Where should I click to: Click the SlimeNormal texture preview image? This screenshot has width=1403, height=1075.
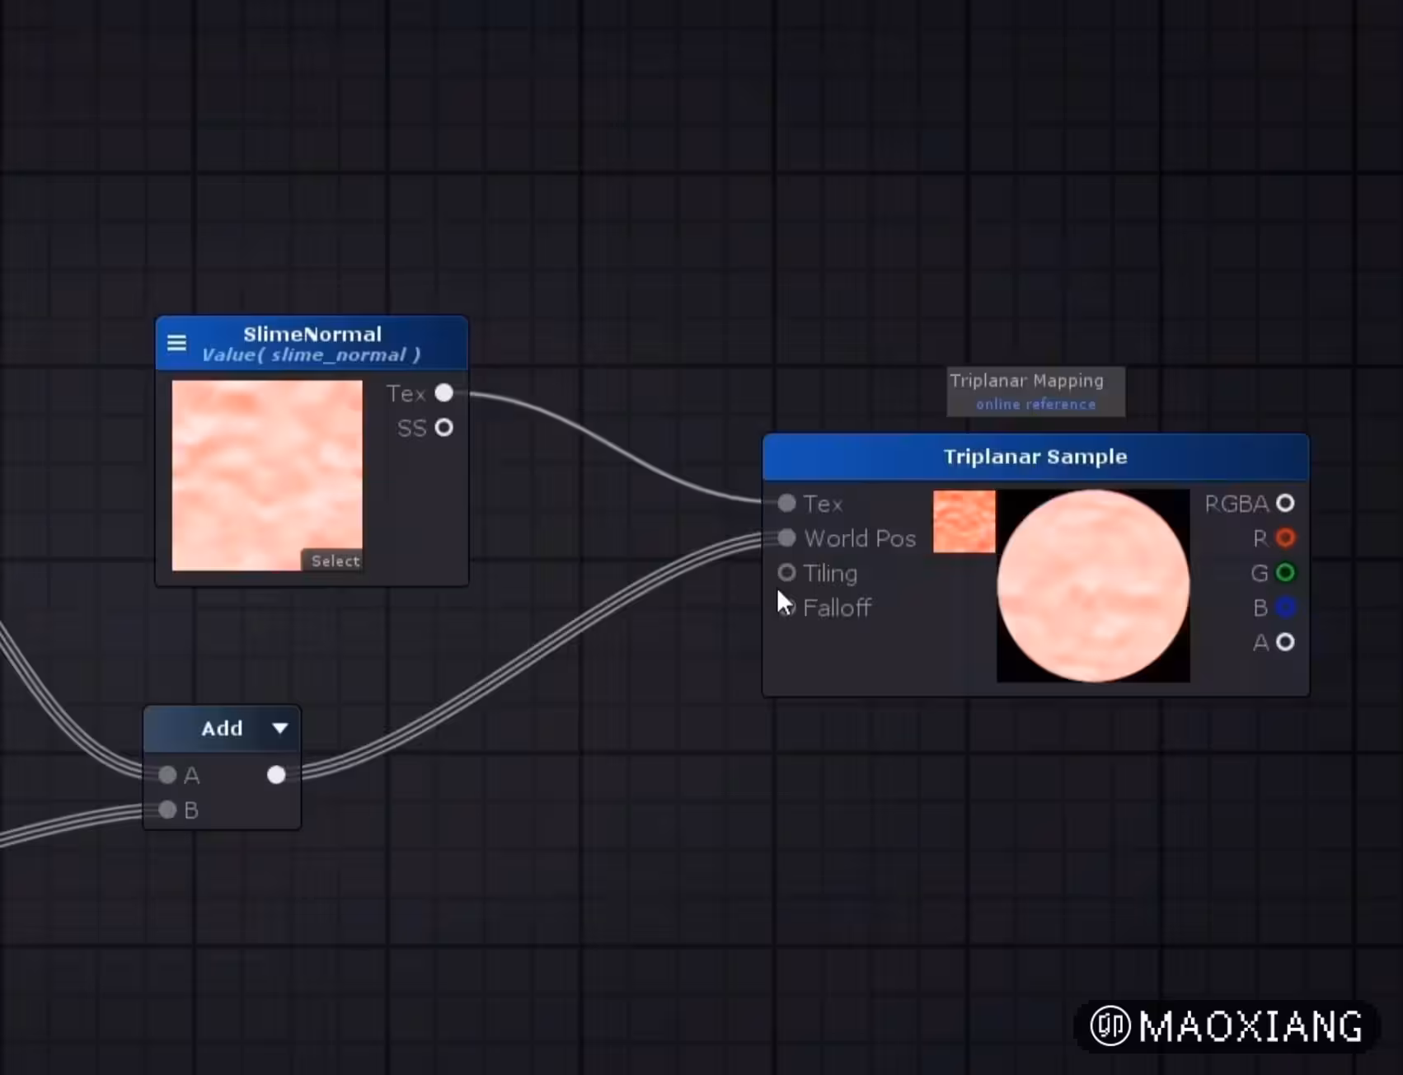[x=266, y=474]
